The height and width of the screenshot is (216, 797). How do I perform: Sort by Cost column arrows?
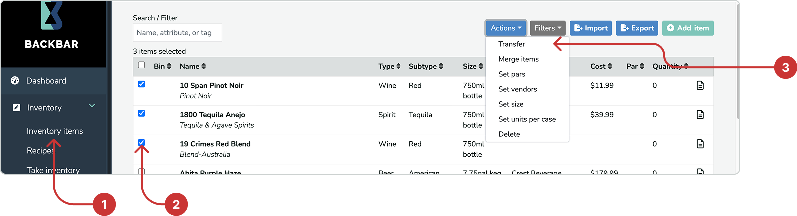(x=610, y=66)
